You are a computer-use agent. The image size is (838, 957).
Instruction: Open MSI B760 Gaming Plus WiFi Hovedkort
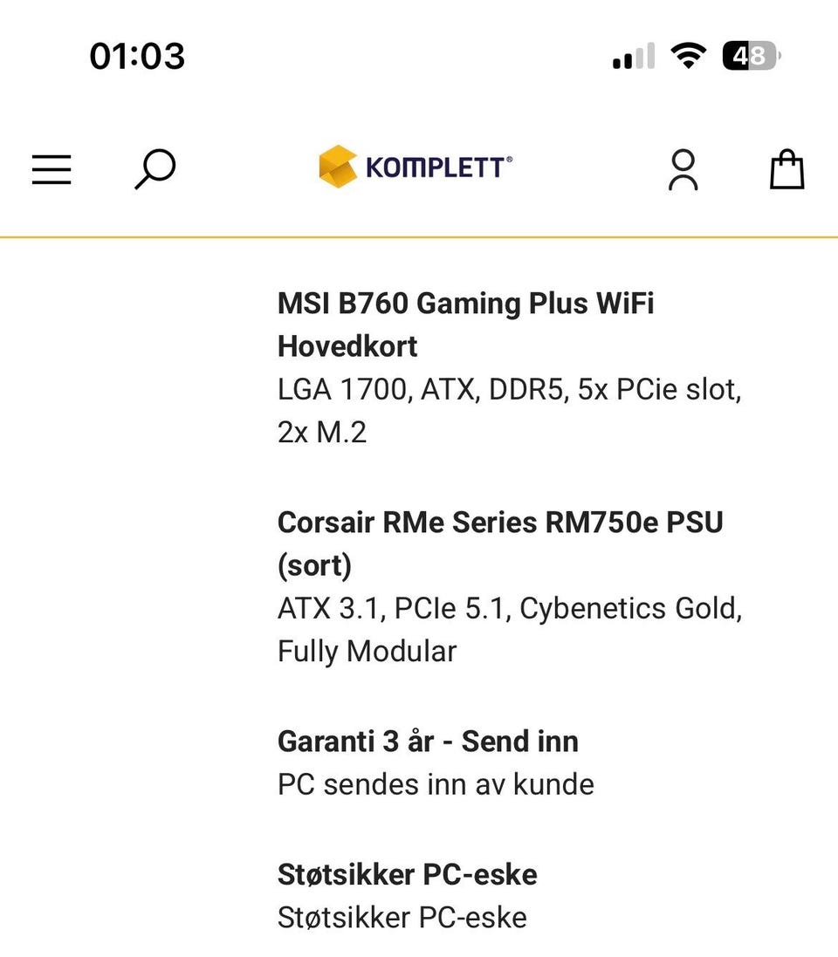(465, 325)
